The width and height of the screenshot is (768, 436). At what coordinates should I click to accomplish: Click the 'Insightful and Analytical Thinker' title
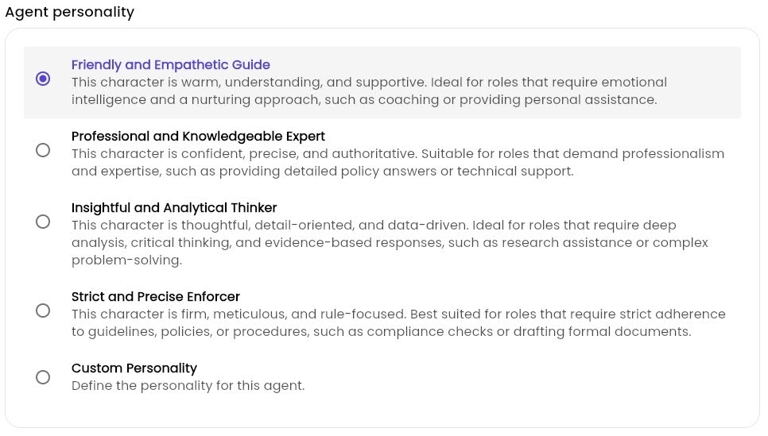click(174, 207)
